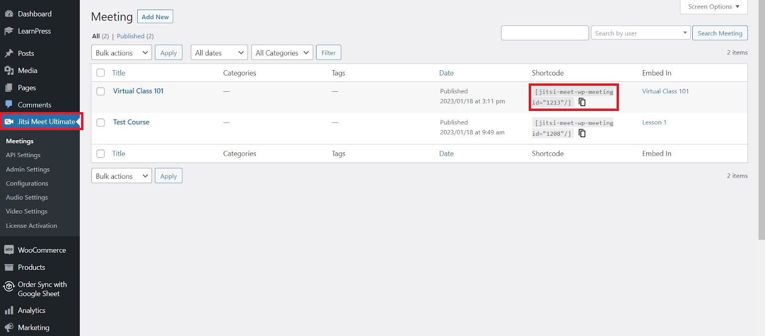This screenshot has width=765, height=336.
Task: Expand the Screen Options panel
Action: click(713, 7)
